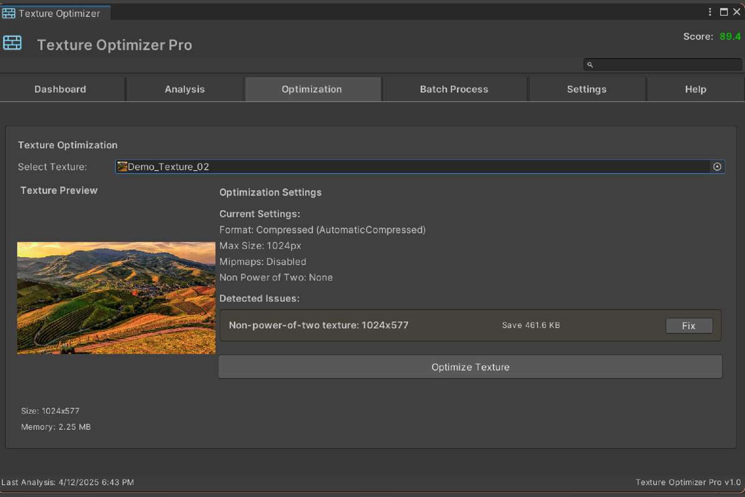This screenshot has width=745, height=497.
Task: Open the Settings tab
Action: point(587,89)
